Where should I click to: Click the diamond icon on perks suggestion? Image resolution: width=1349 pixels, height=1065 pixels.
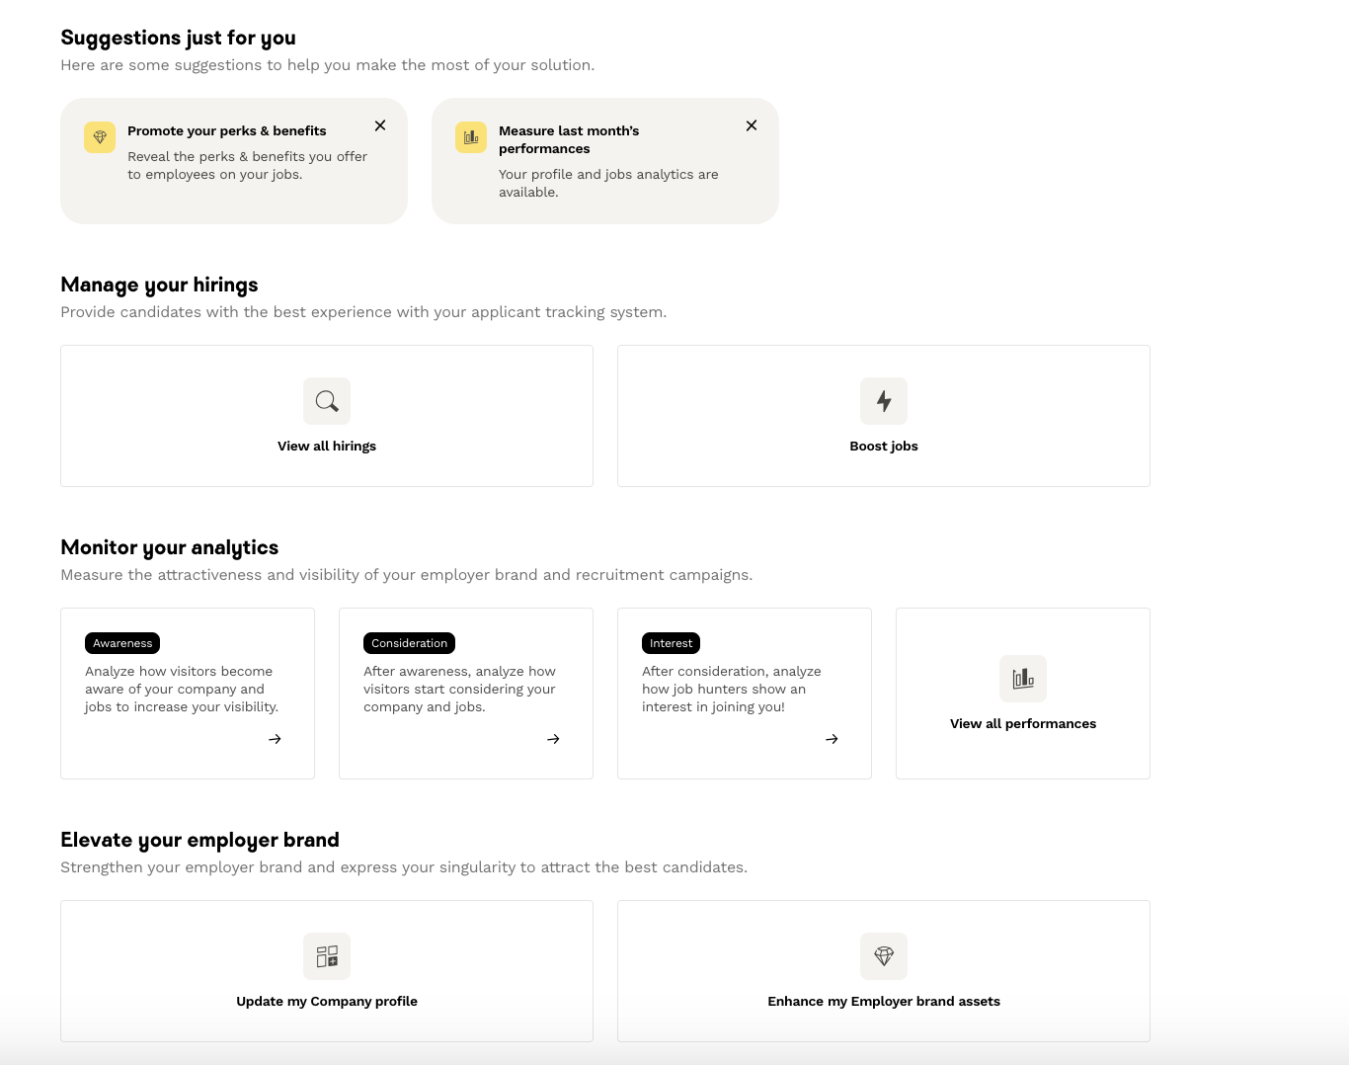click(x=100, y=137)
